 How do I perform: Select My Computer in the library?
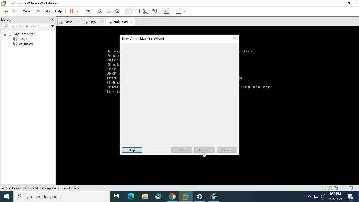click(24, 34)
